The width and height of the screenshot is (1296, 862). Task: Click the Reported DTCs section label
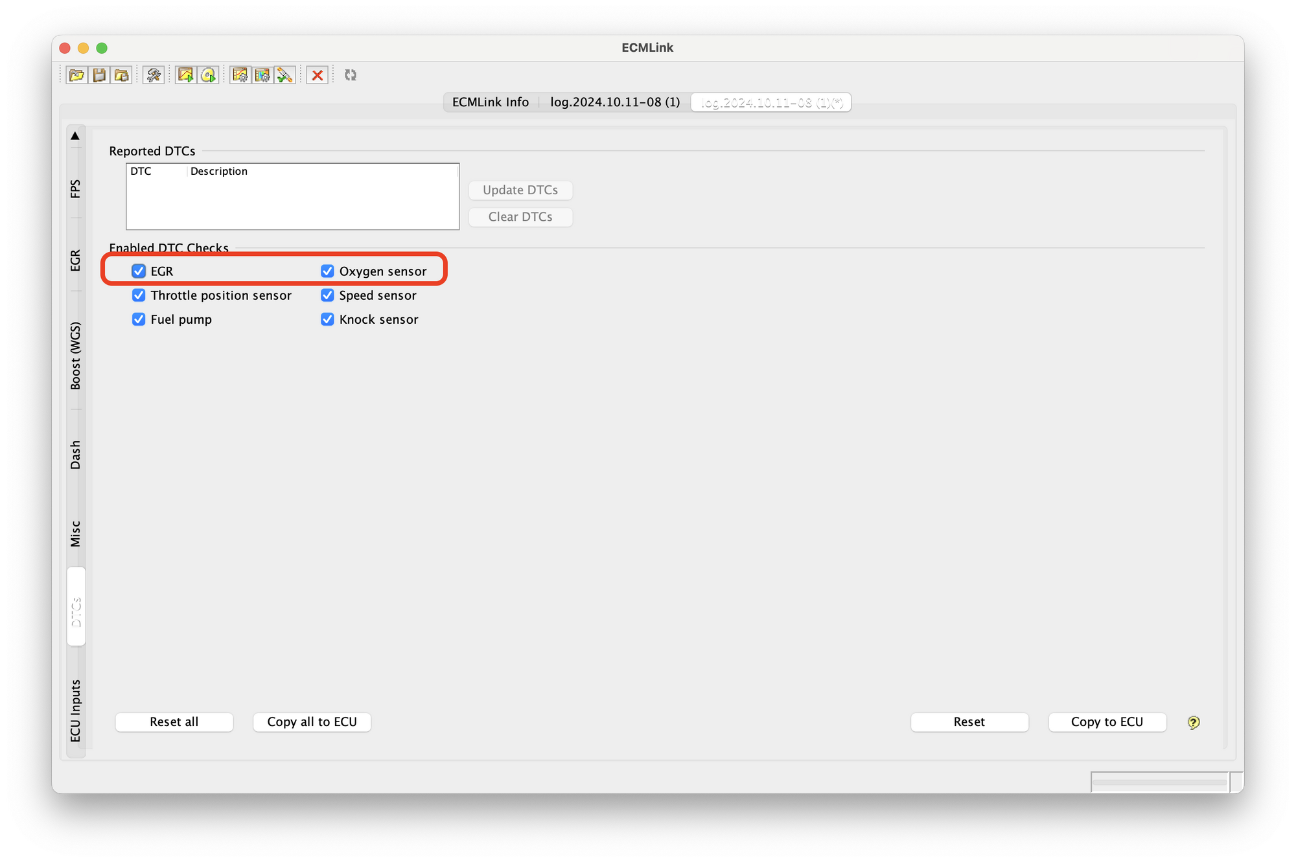(152, 151)
